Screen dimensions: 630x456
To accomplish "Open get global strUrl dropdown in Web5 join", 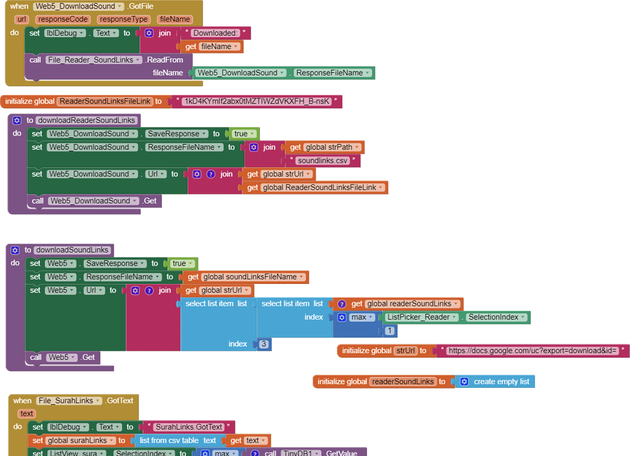I will pos(247,290).
